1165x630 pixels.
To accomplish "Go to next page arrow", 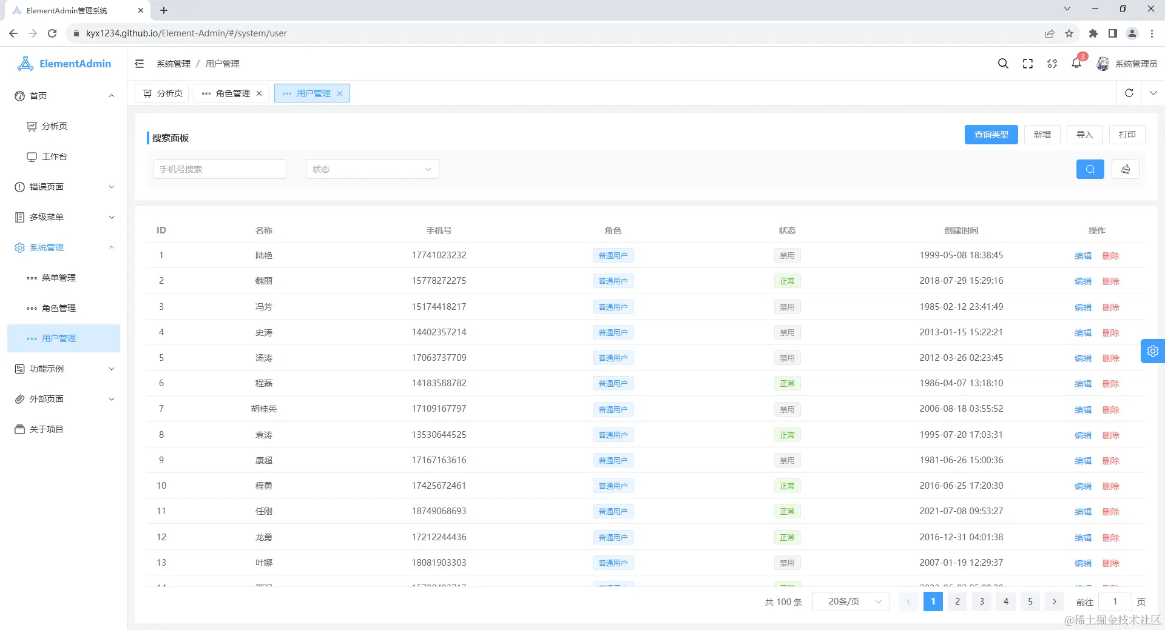I will (1055, 602).
